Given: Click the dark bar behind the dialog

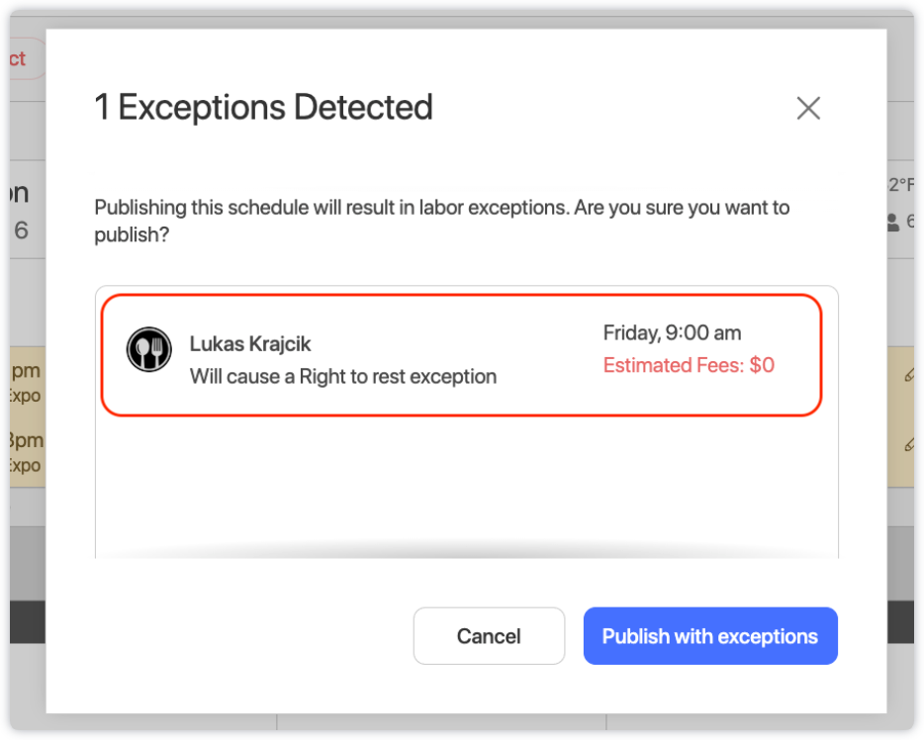Looking at the screenshot, I should (27, 623).
